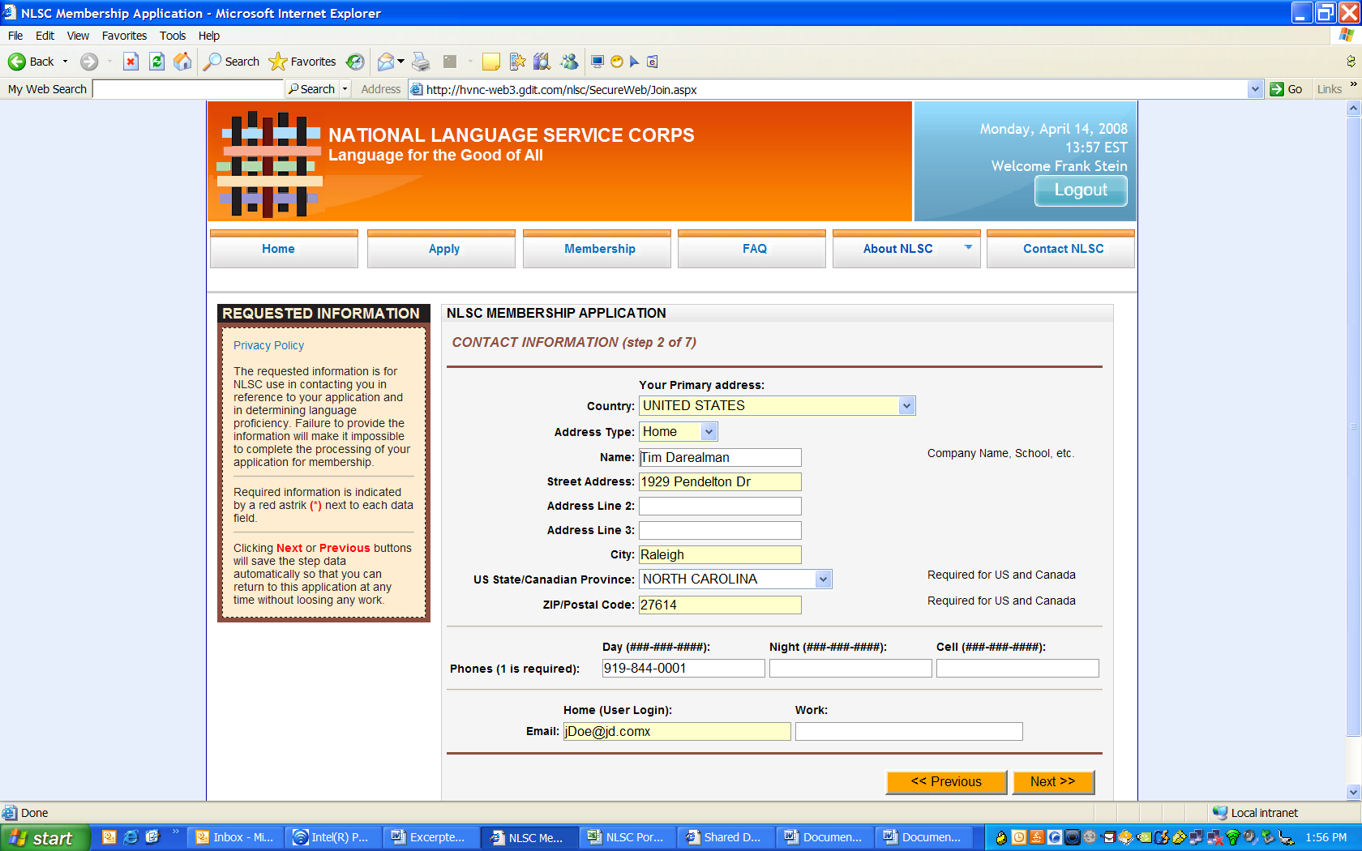Click the City field with Raleigh
Image resolution: width=1362 pixels, height=851 pixels.
(720, 555)
